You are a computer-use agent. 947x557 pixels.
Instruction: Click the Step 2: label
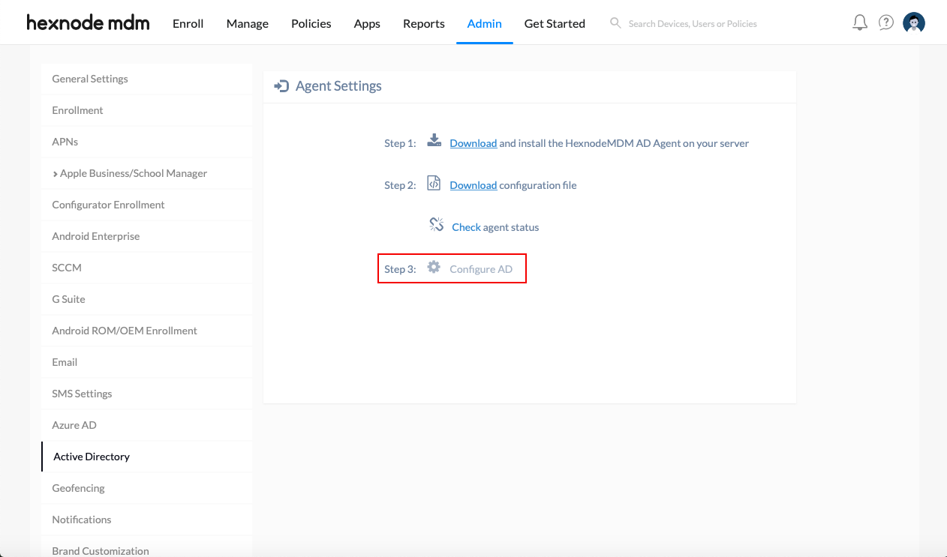[x=400, y=185]
